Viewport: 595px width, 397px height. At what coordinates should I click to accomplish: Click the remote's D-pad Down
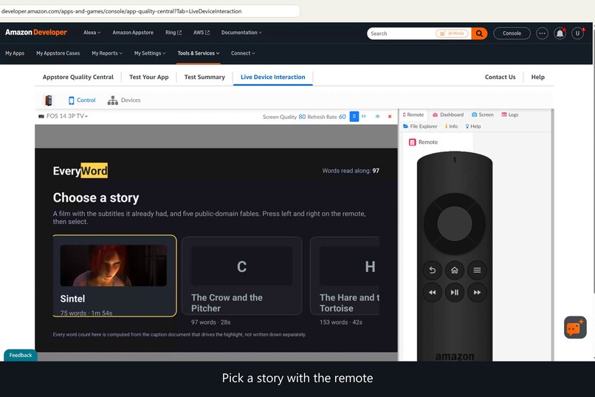(455, 248)
